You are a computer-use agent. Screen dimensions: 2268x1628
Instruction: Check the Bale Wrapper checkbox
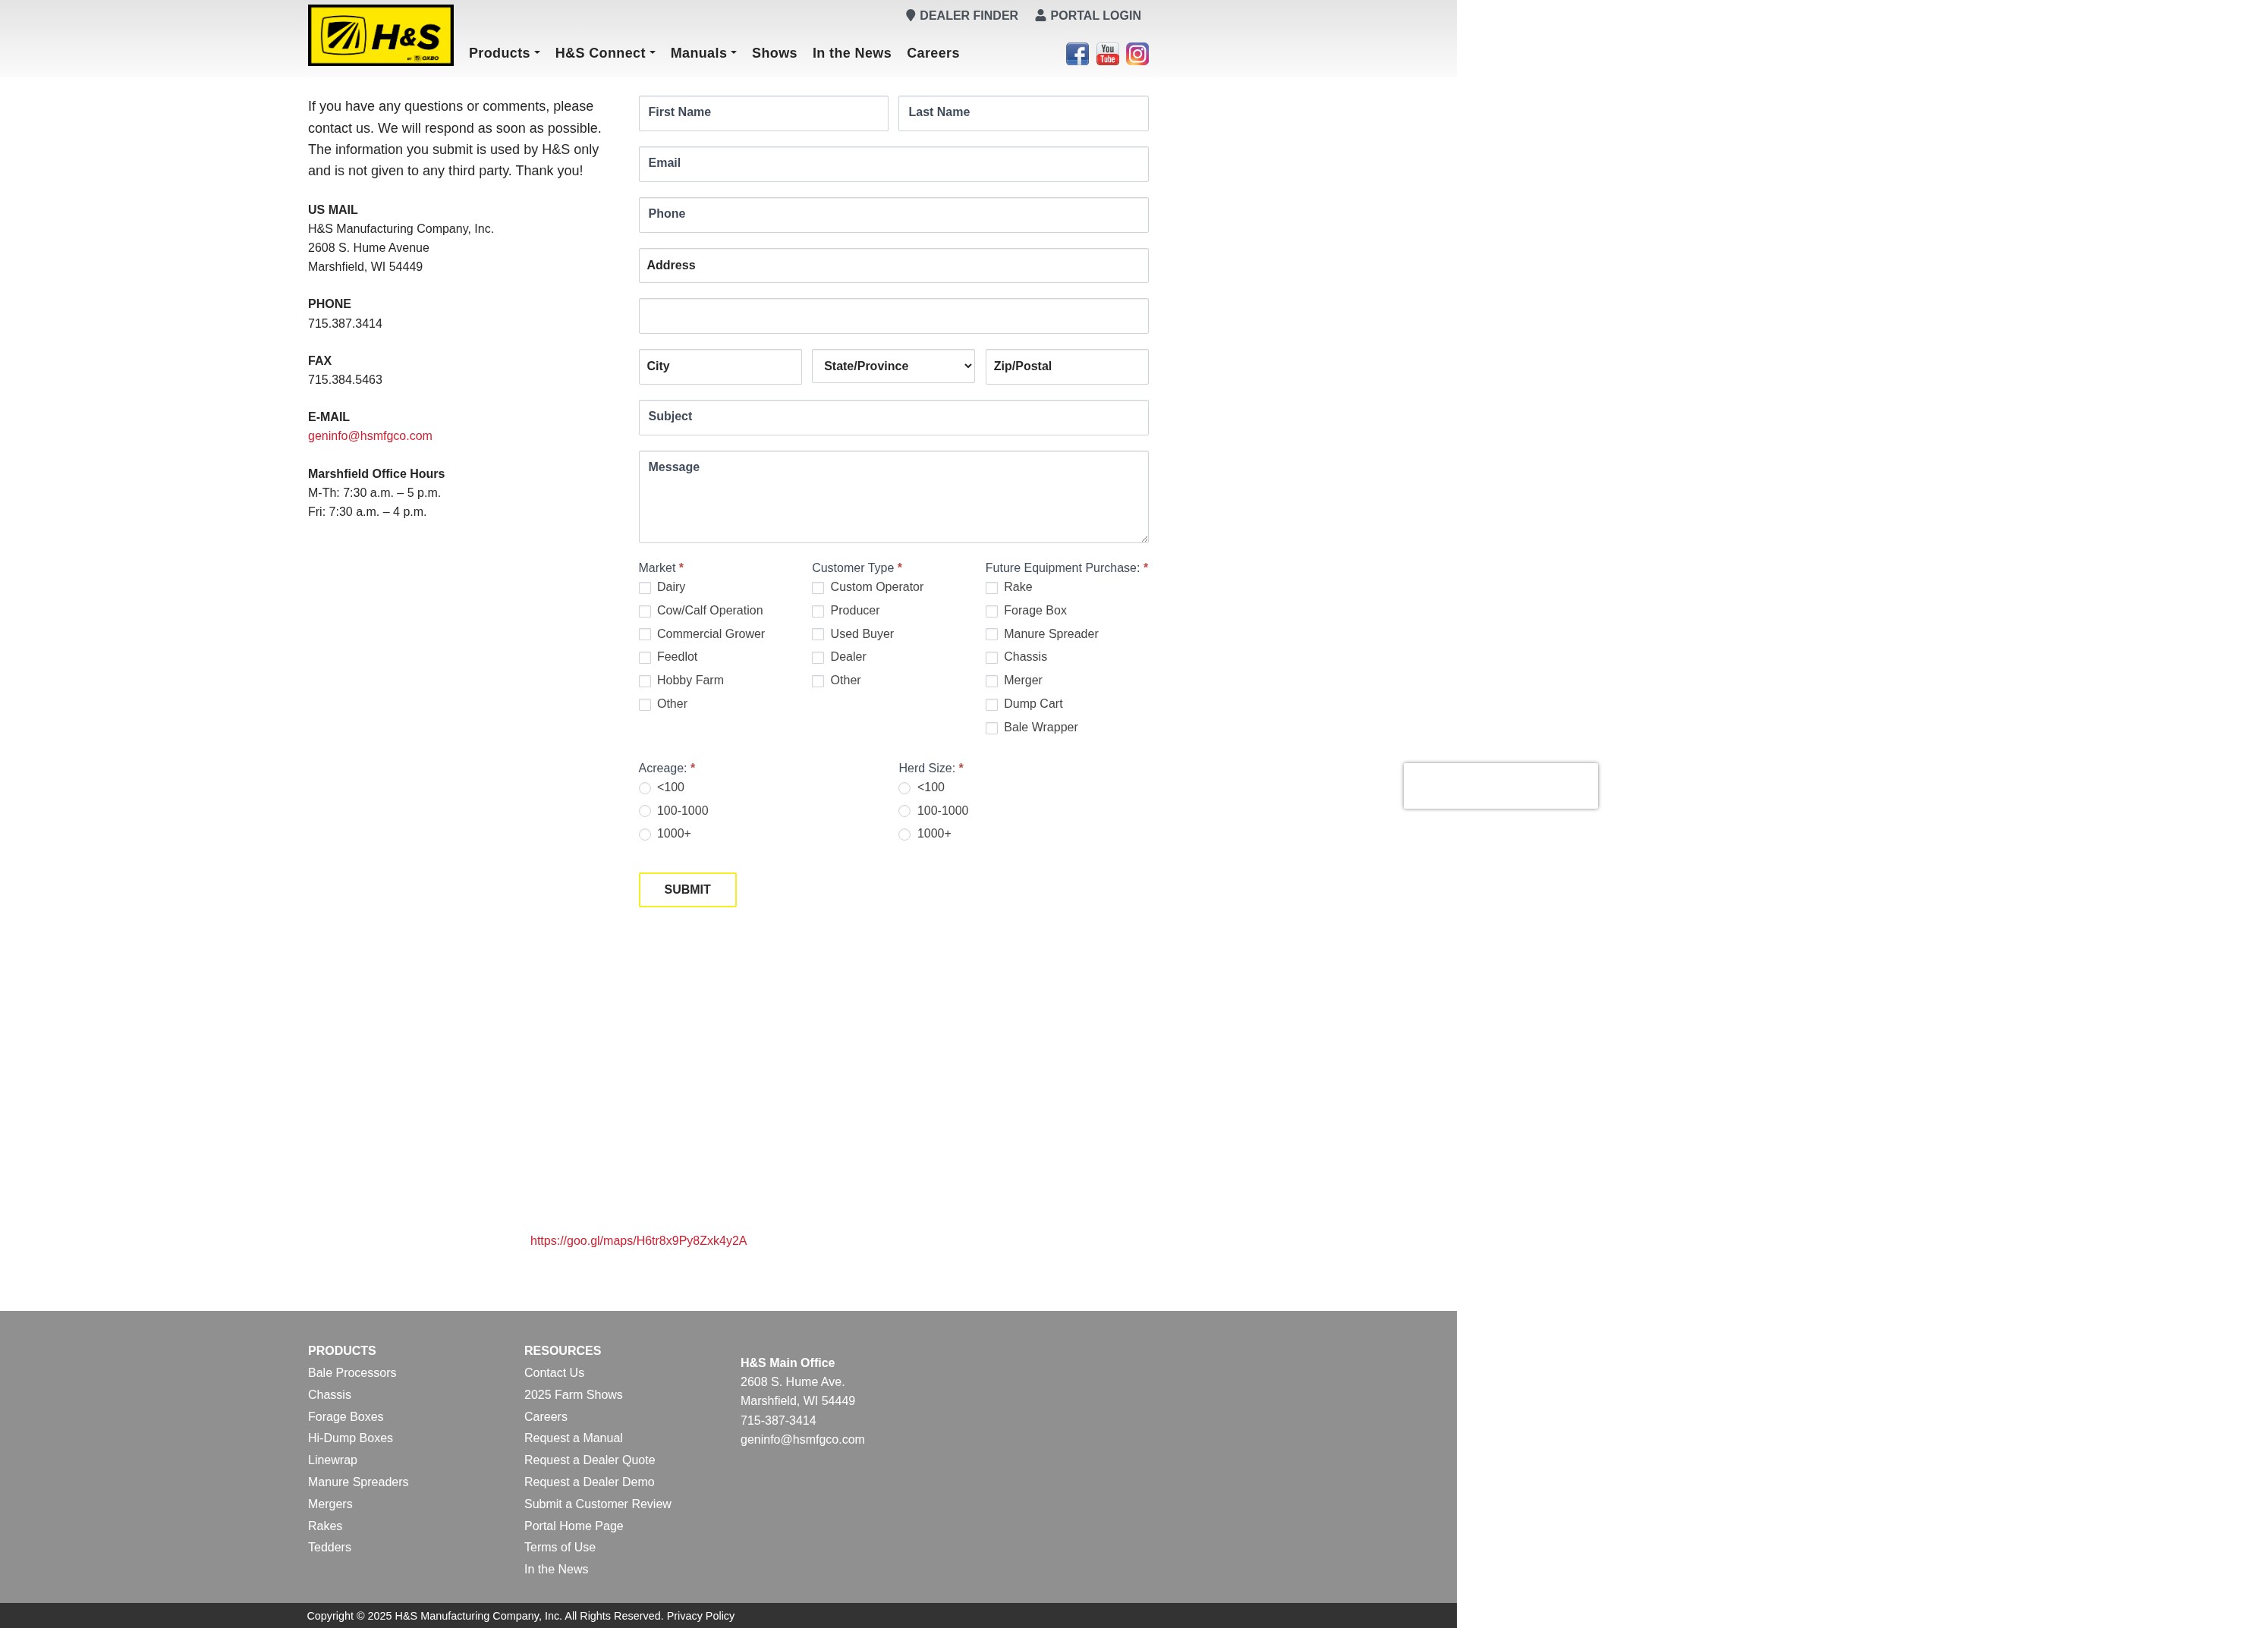[x=992, y=728]
